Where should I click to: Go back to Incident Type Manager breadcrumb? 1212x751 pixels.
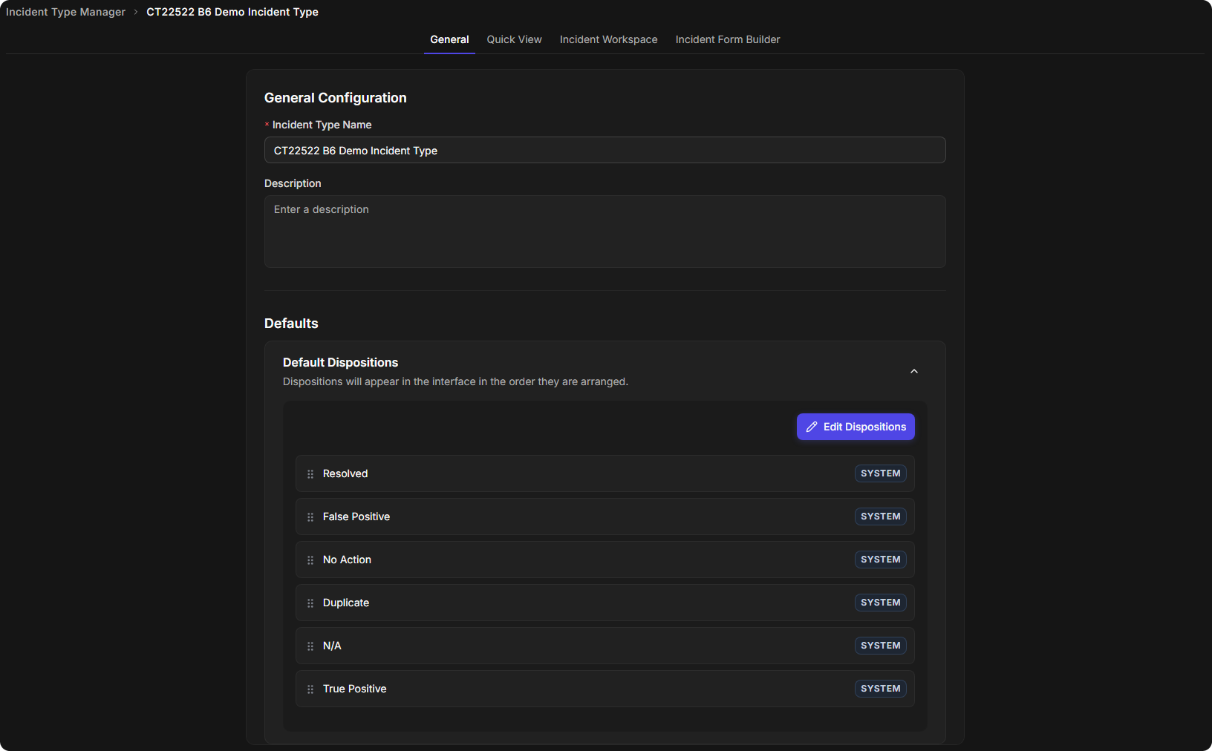[65, 12]
